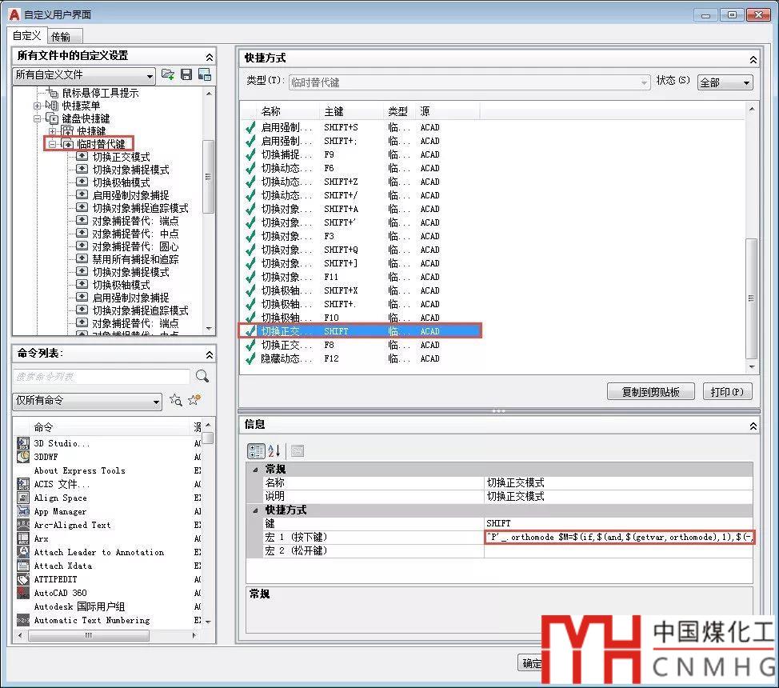The image size is (779, 688).
Task: Switch to the 传输 tab
Action: [61, 36]
